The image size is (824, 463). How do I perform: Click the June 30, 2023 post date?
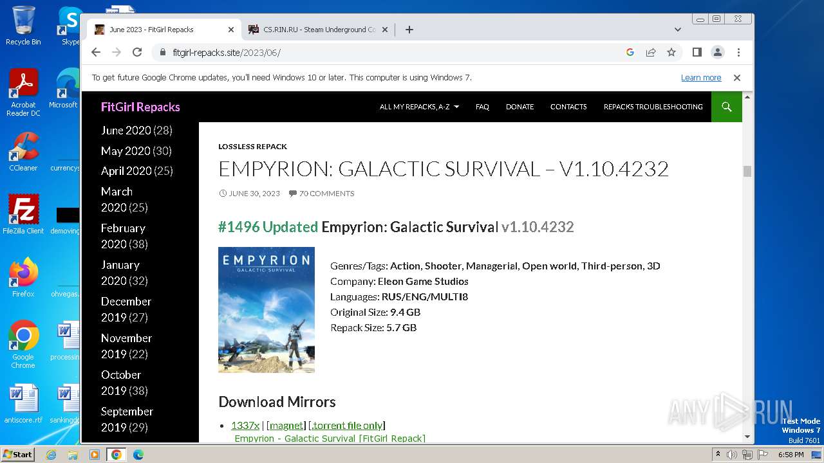click(x=249, y=194)
